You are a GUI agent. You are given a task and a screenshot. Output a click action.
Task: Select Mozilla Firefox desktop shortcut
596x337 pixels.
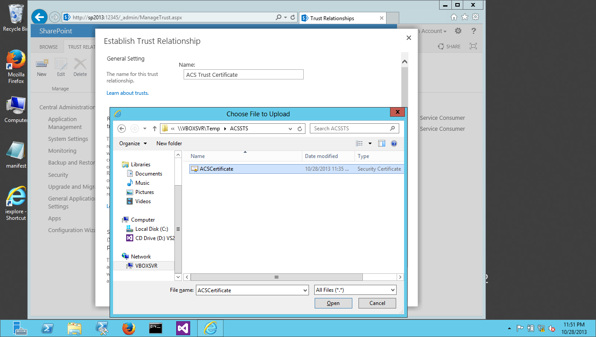pyautogui.click(x=16, y=66)
